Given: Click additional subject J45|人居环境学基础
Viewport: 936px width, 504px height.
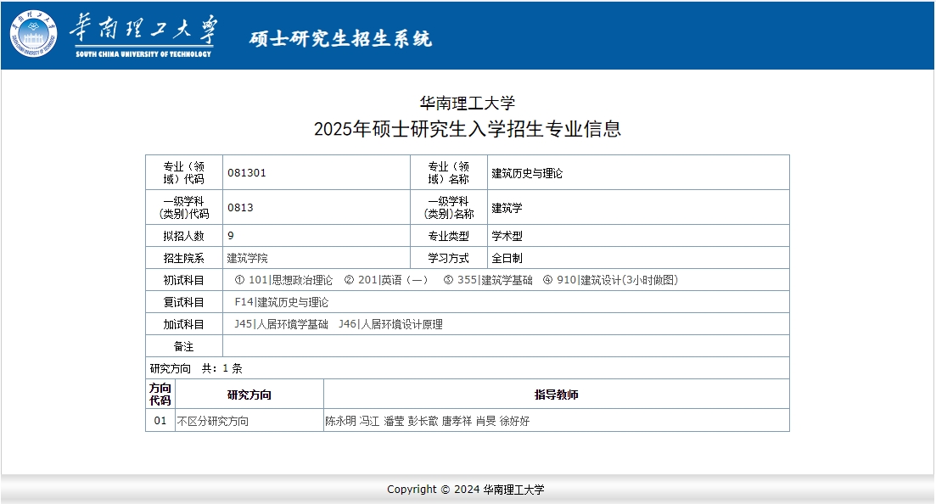Looking at the screenshot, I should (281, 324).
